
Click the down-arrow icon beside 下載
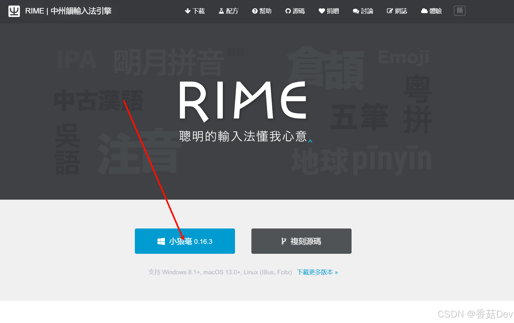tap(188, 11)
